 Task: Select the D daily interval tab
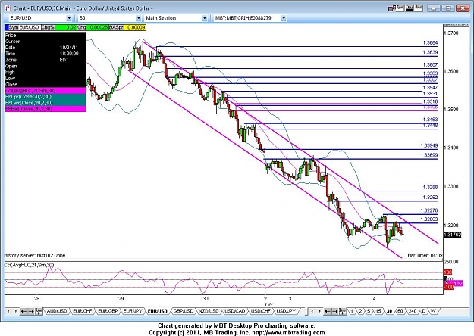(x=424, y=311)
